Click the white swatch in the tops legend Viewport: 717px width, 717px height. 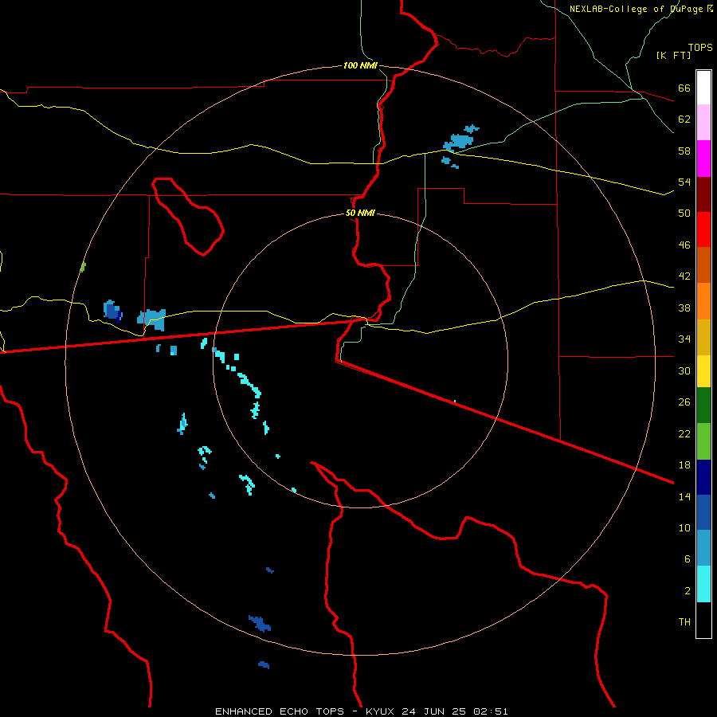[703, 88]
